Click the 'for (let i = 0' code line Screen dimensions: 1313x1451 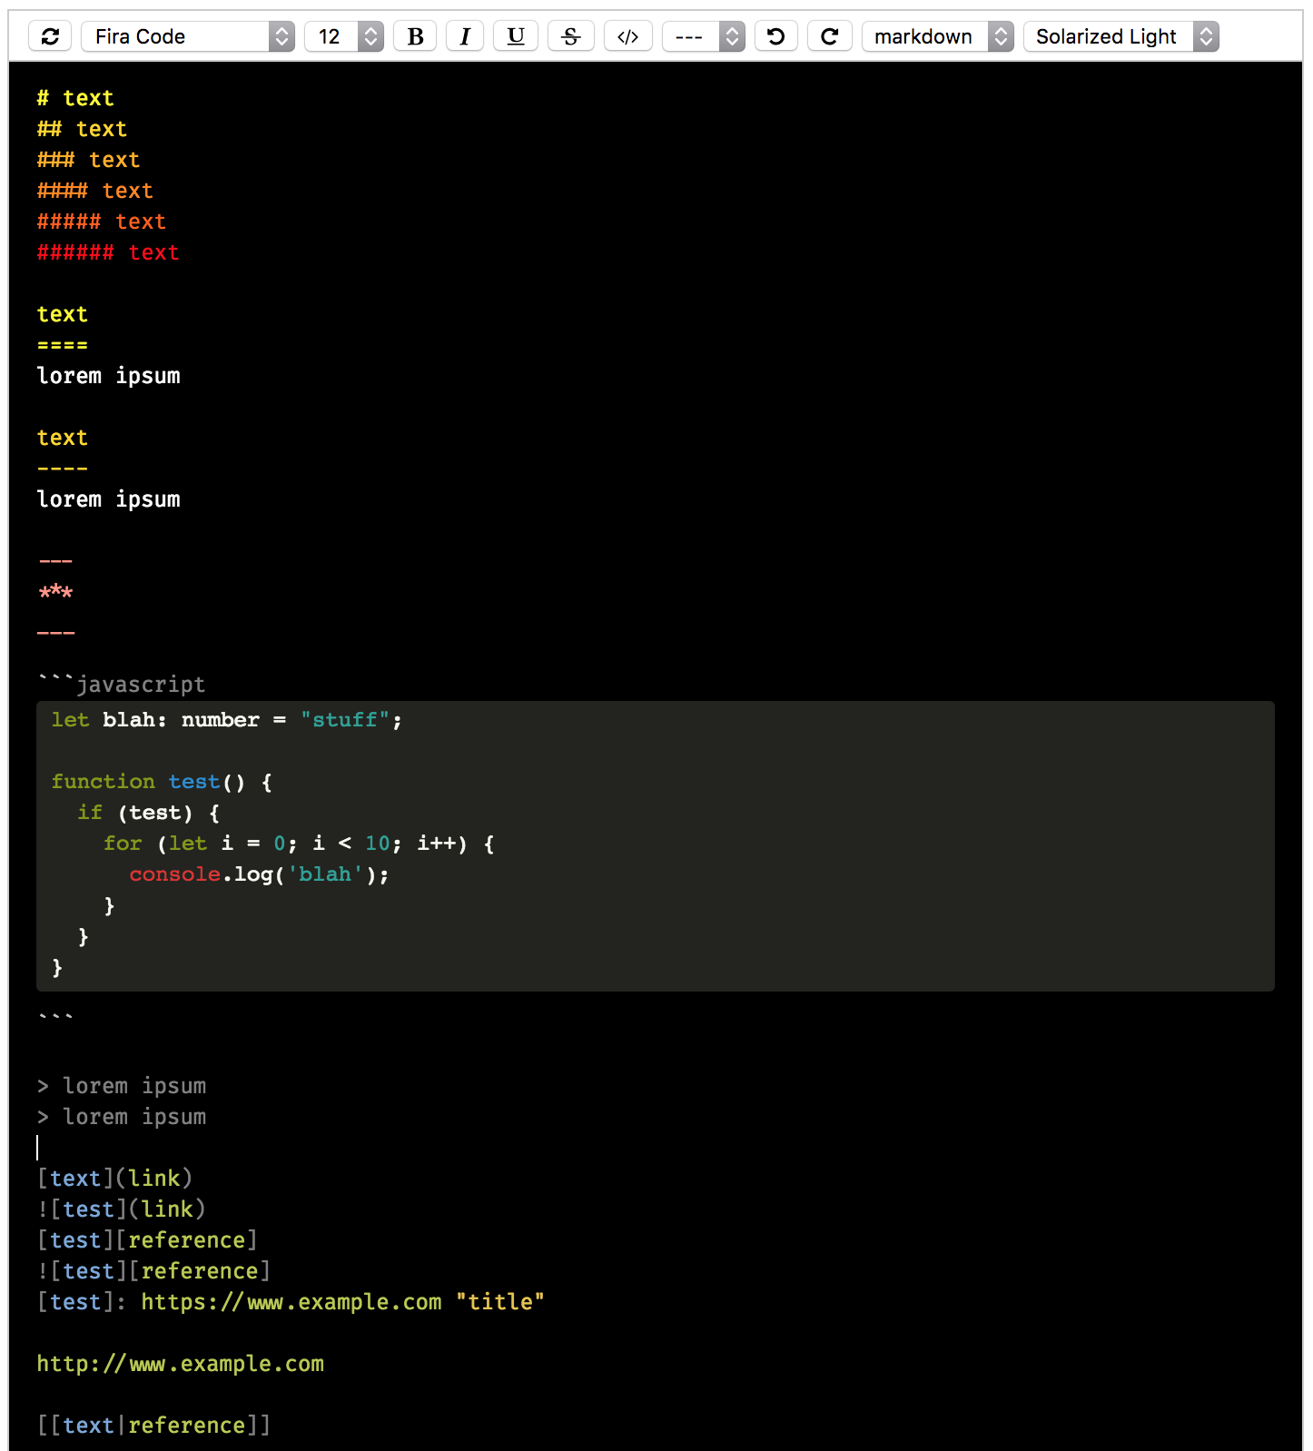(299, 844)
